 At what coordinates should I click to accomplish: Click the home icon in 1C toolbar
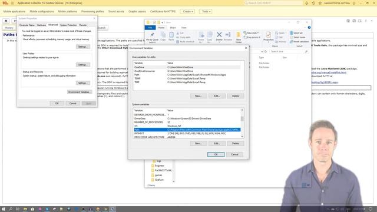pyautogui.click(x=6, y=21)
